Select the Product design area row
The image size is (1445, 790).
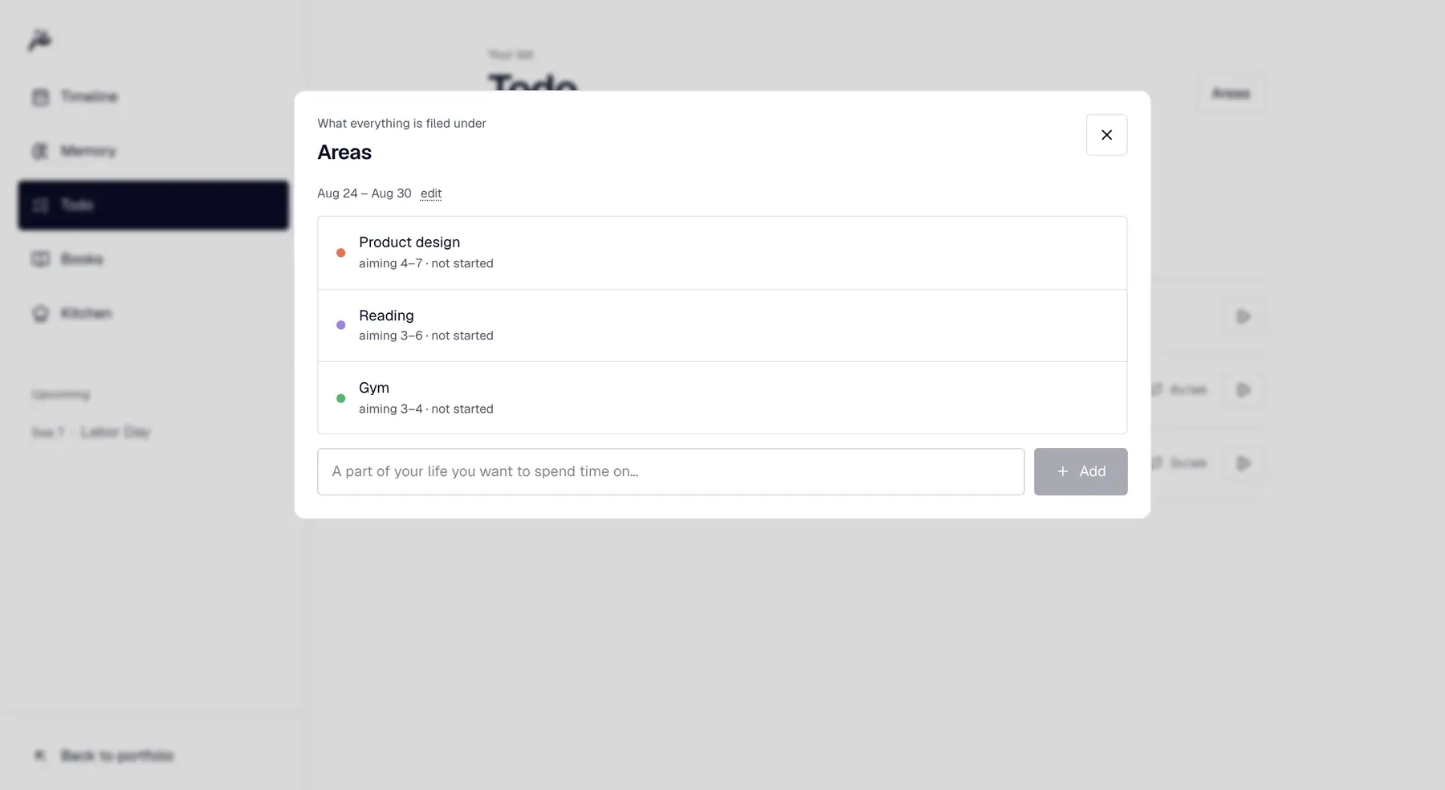[722, 253]
